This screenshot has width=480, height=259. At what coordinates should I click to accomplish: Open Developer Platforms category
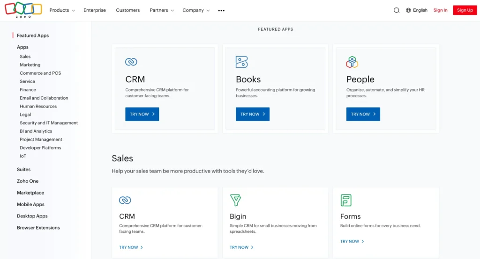(x=40, y=148)
